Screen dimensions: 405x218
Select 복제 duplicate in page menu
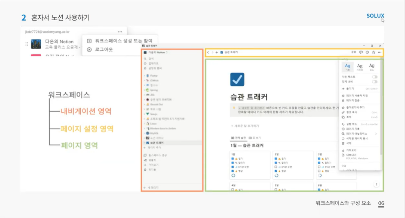pos(360,117)
